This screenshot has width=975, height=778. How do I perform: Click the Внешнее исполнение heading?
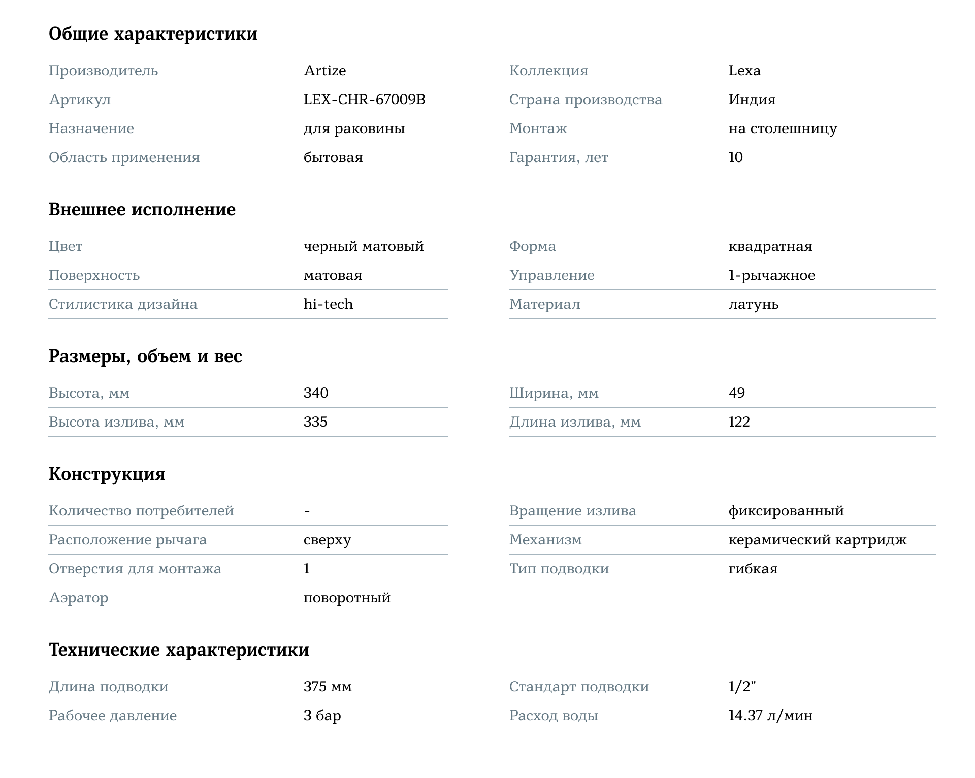click(x=142, y=210)
